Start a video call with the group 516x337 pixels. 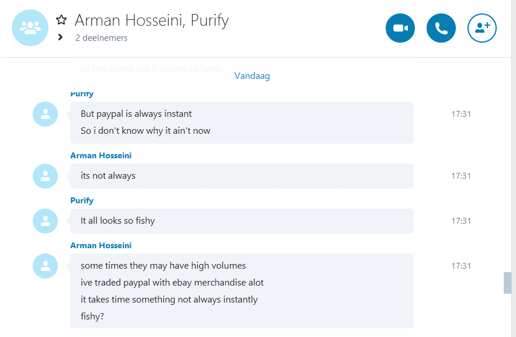[400, 28]
